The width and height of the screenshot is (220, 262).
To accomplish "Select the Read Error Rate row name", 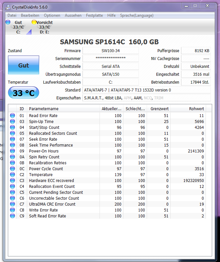I will [43, 116].
